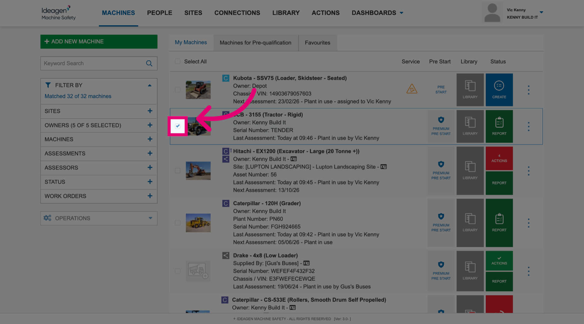Expand the STATUS filter
The image size is (584, 324).
coord(99,182)
